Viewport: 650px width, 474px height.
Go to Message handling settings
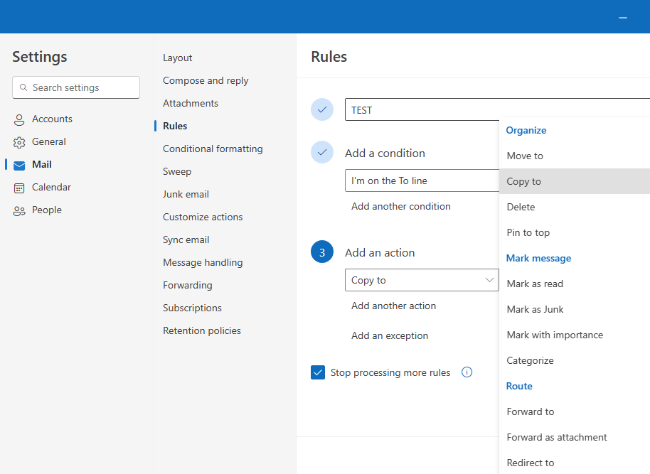(203, 263)
